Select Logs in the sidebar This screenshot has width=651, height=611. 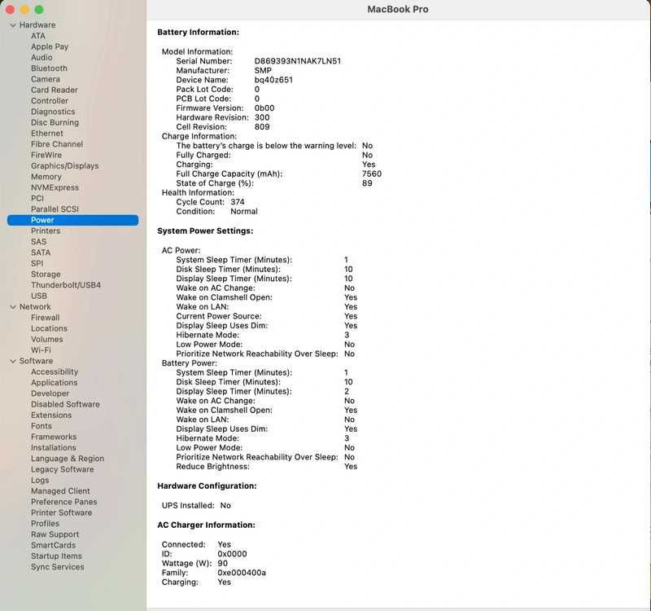[40, 480]
